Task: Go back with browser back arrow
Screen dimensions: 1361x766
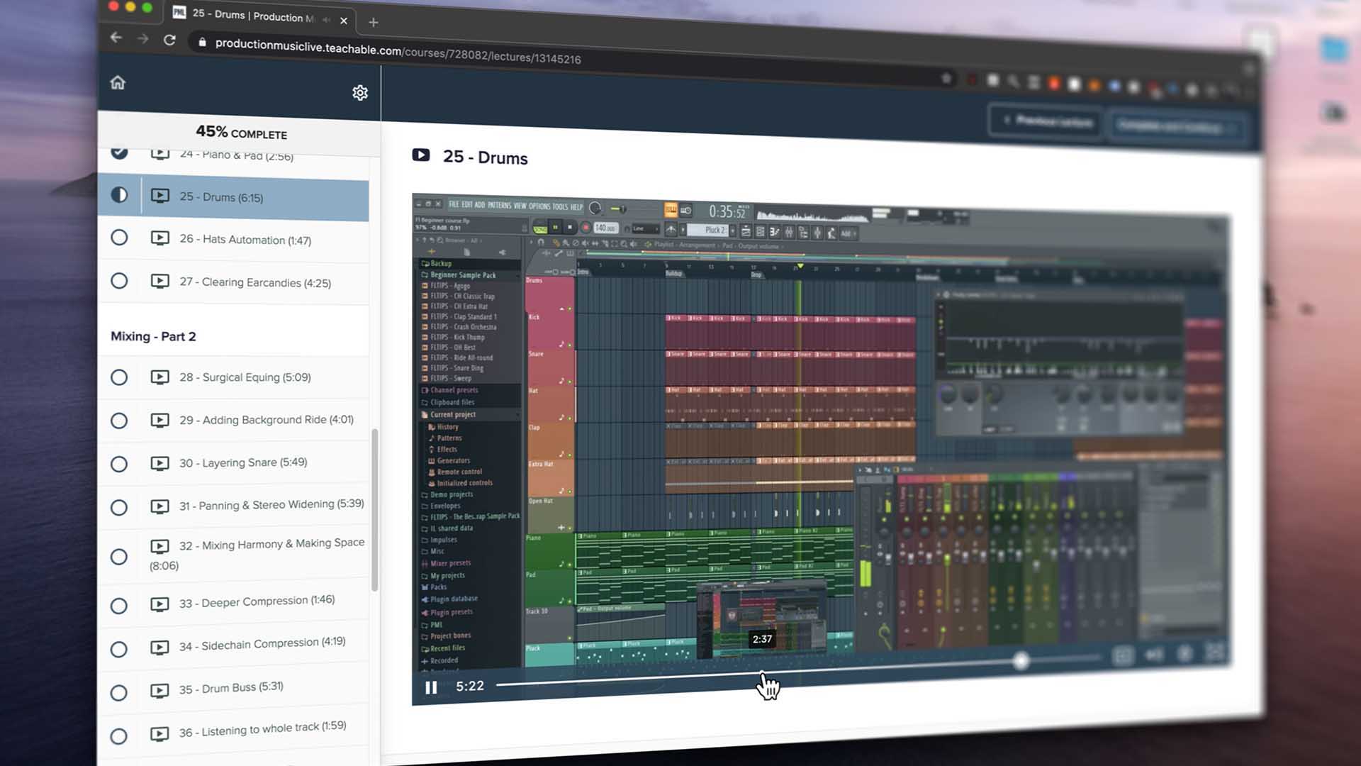Action: 116,38
